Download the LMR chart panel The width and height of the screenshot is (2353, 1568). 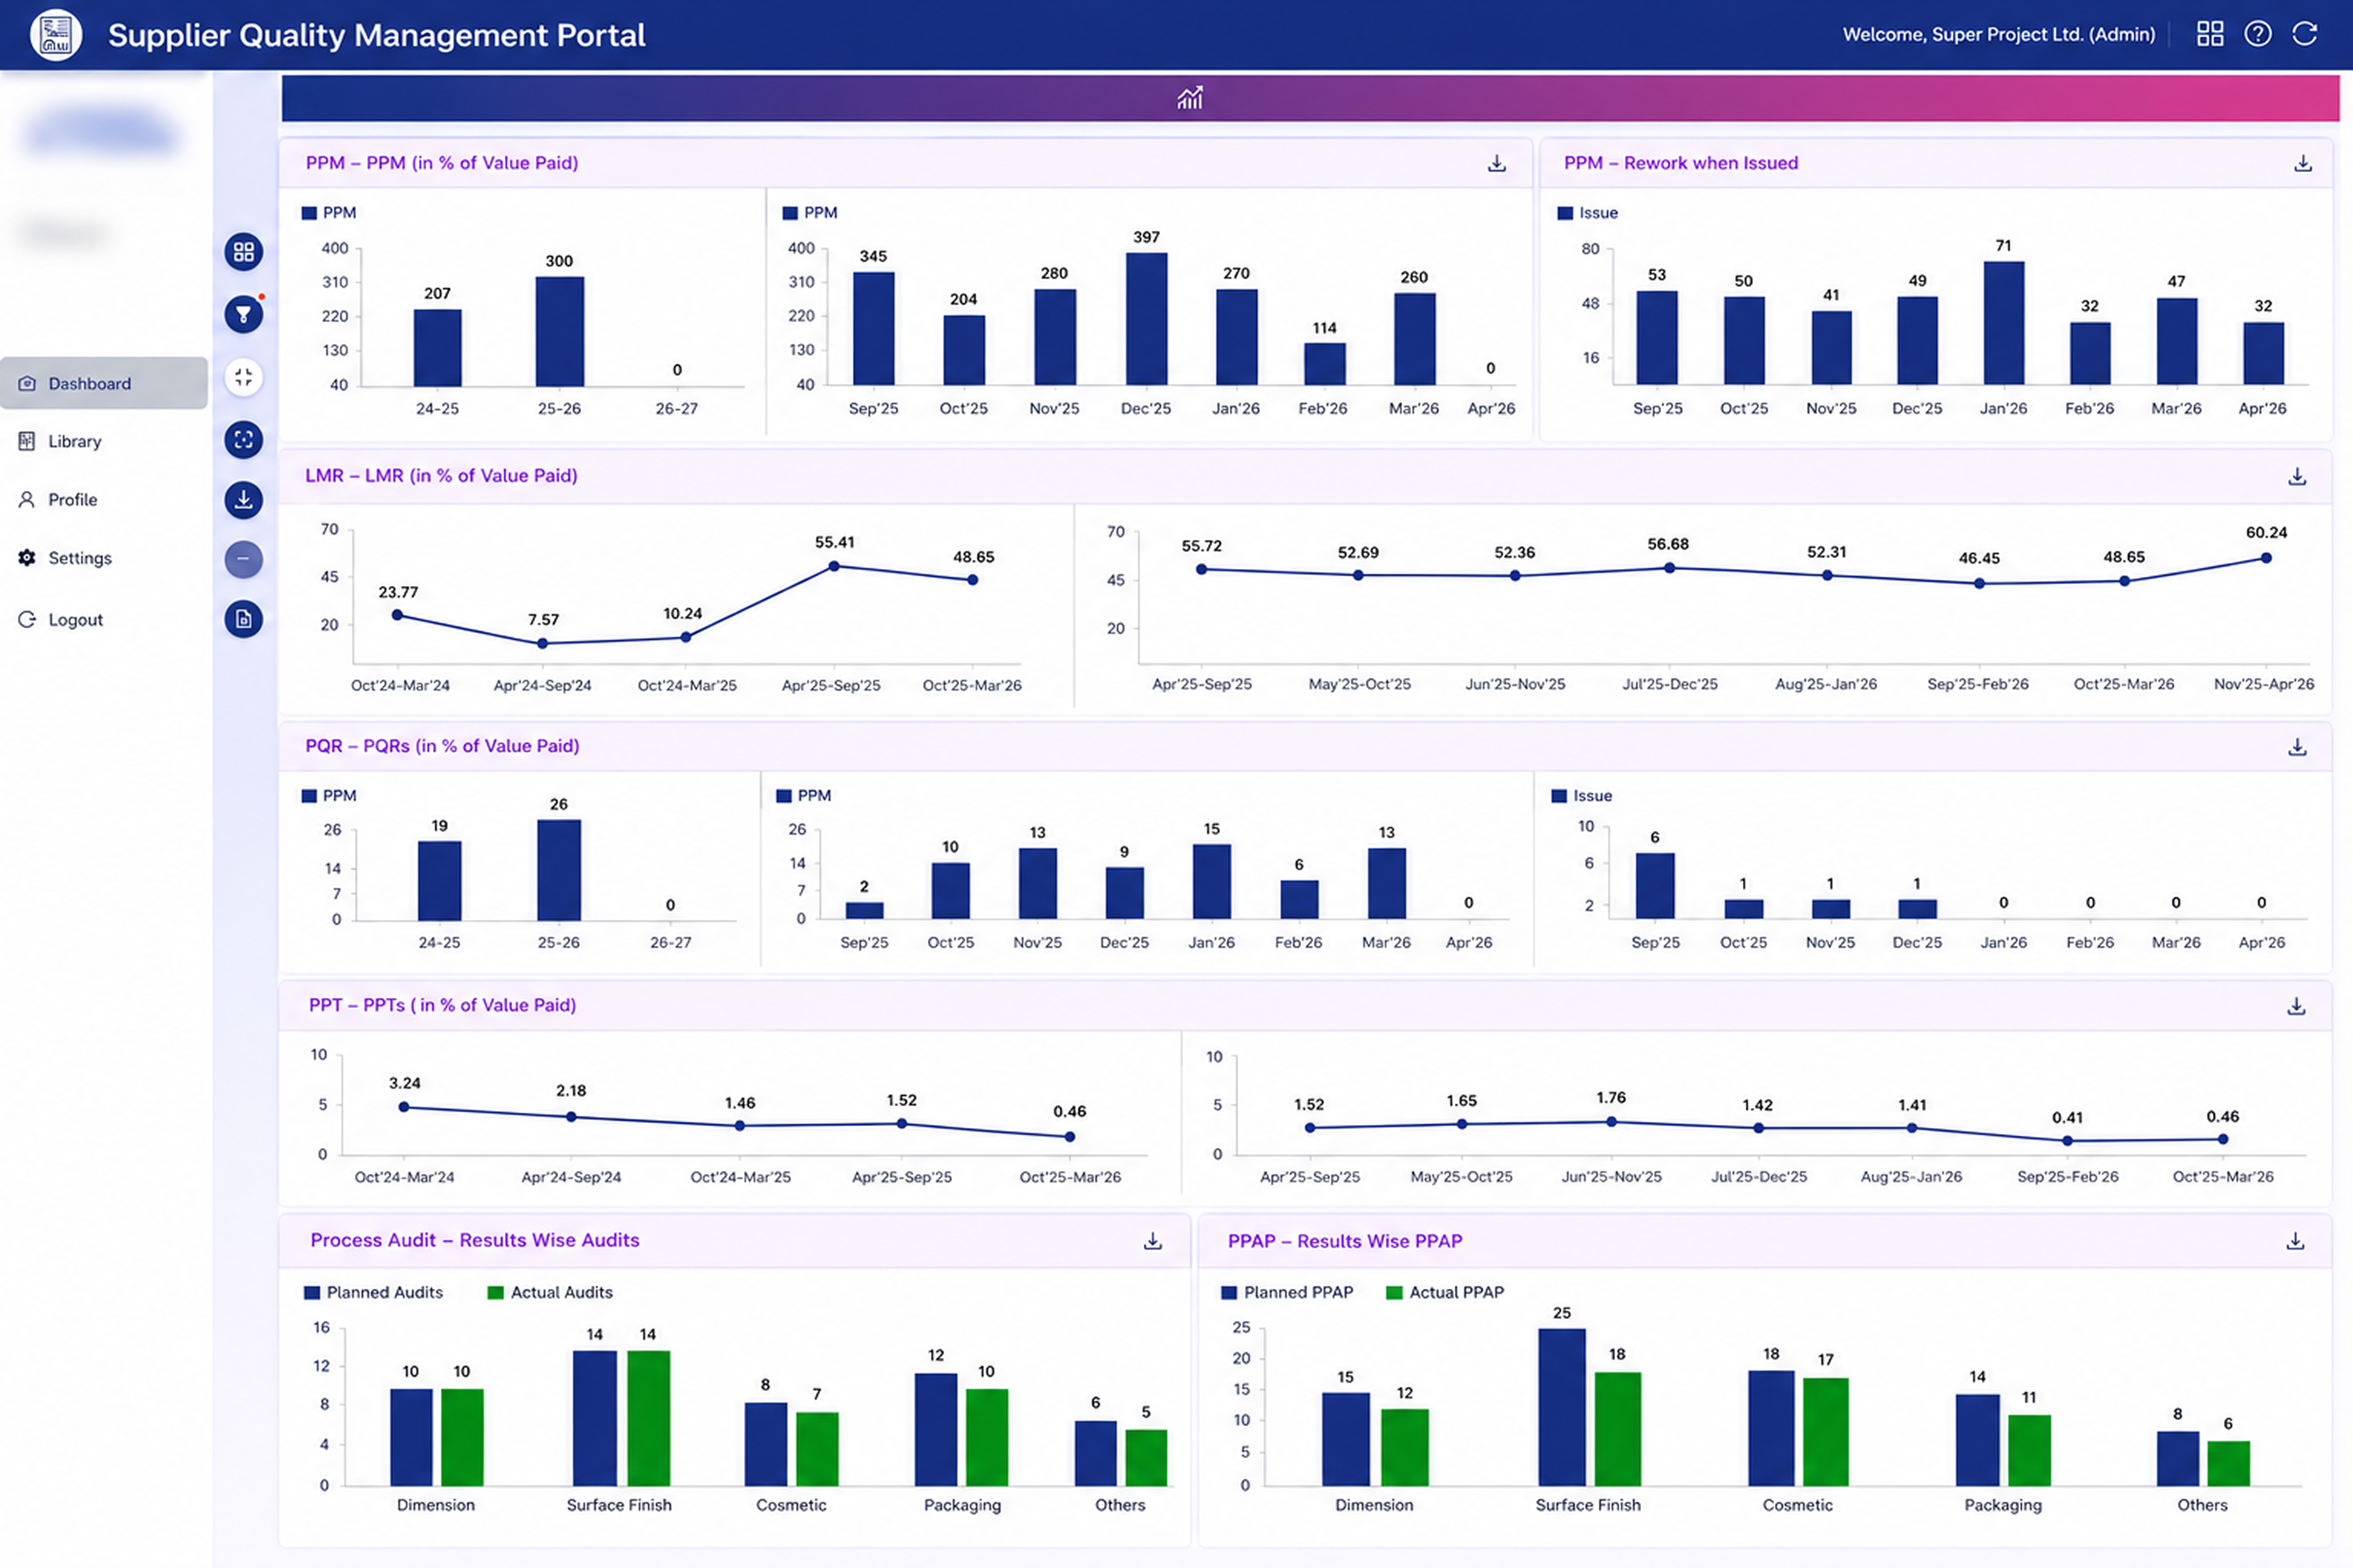[2297, 476]
